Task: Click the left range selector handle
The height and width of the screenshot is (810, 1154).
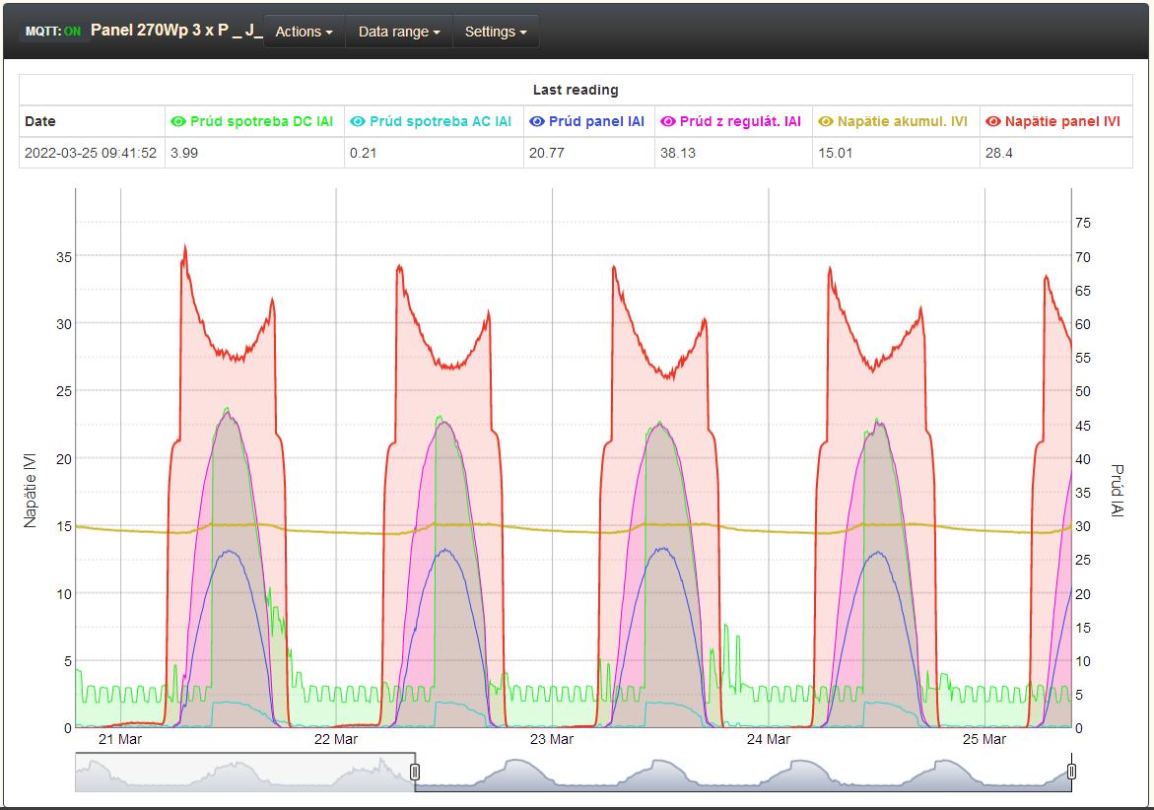Action: (415, 772)
